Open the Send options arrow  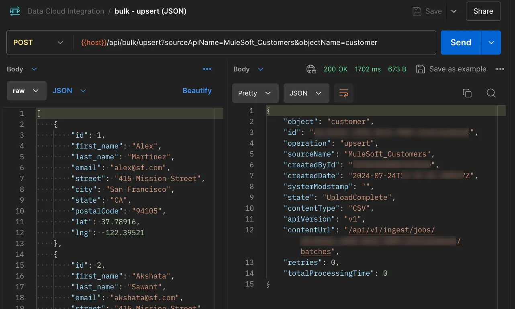click(491, 43)
